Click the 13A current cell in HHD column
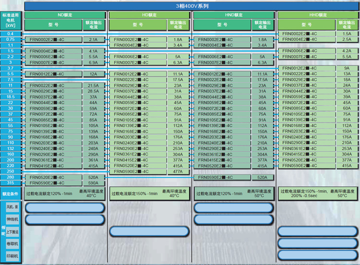360x265 pixels. click(x=347, y=74)
